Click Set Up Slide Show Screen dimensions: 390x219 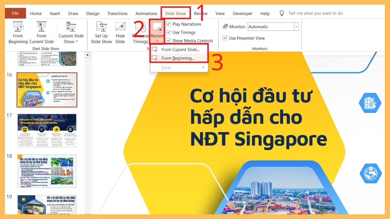(x=101, y=32)
